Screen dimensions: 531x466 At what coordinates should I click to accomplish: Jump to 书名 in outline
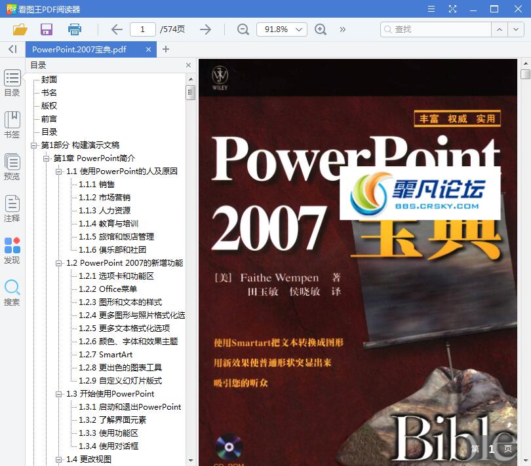click(49, 93)
